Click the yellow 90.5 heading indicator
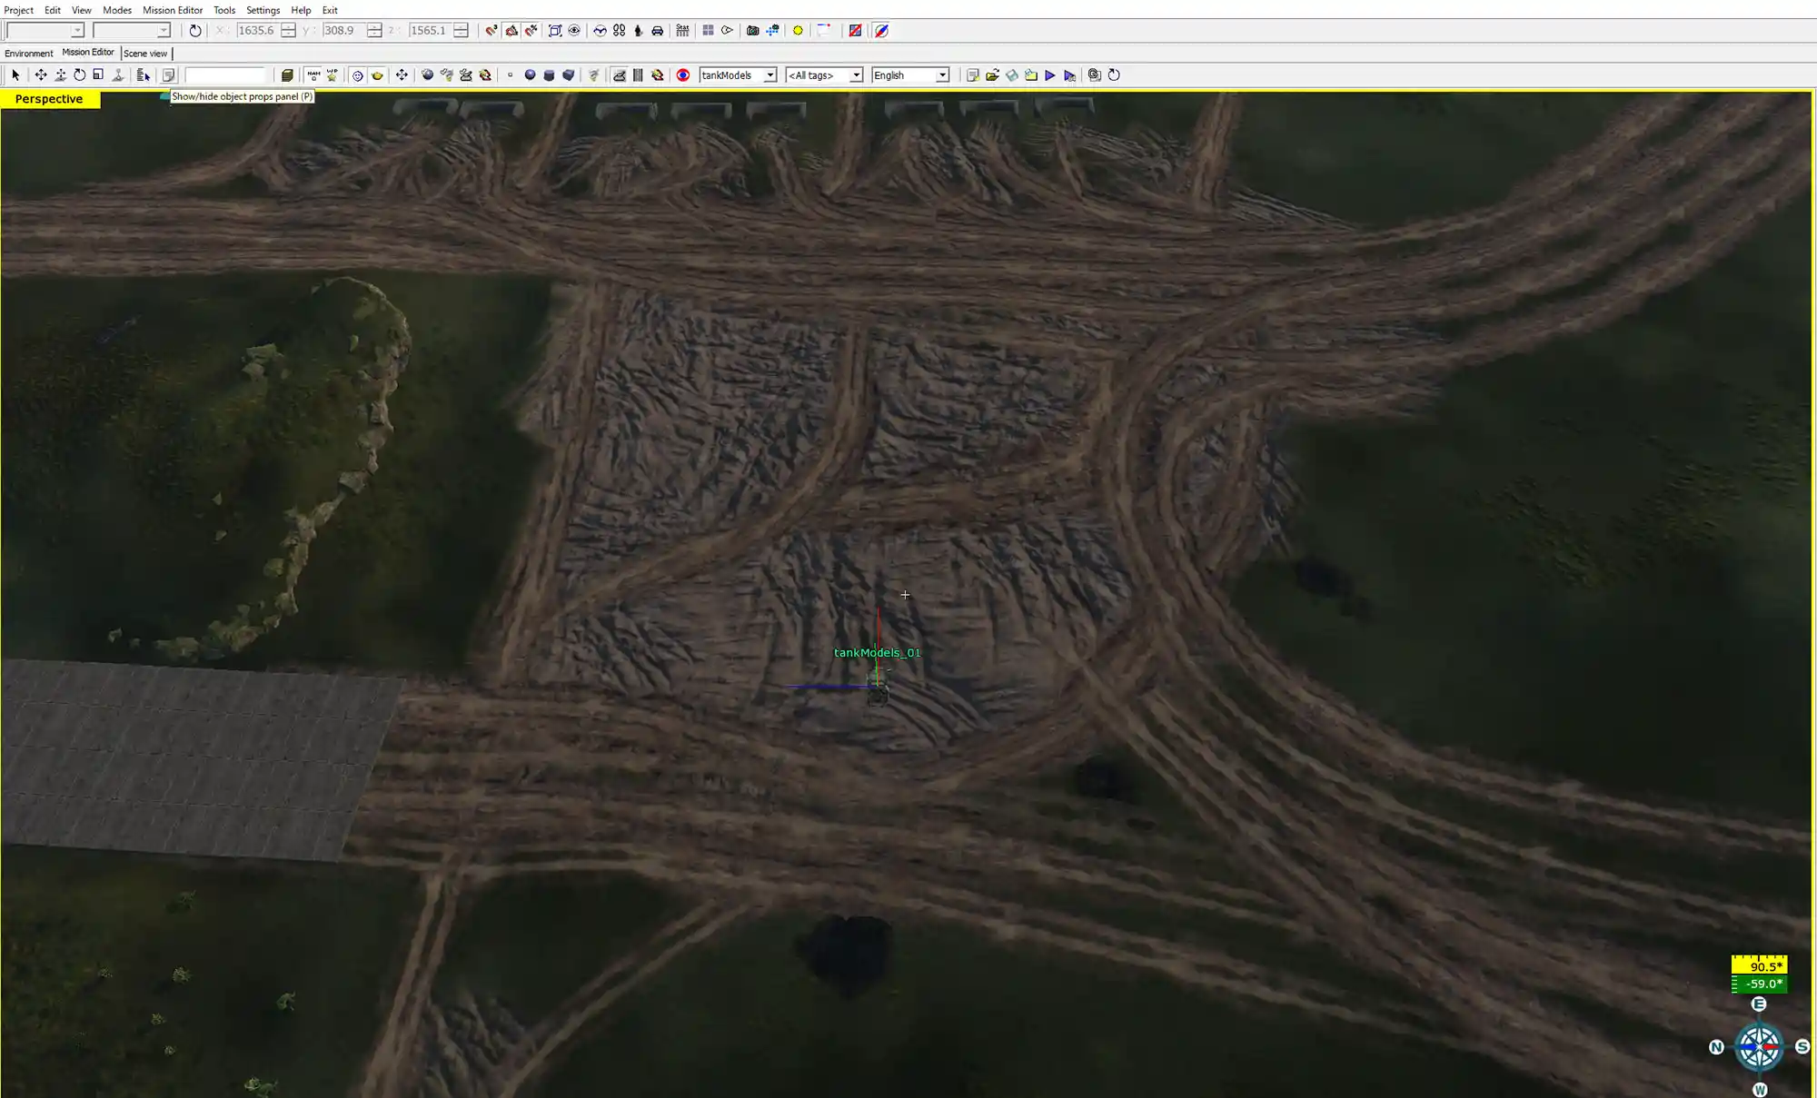Screen dimensions: 1817x1098 [1759, 966]
